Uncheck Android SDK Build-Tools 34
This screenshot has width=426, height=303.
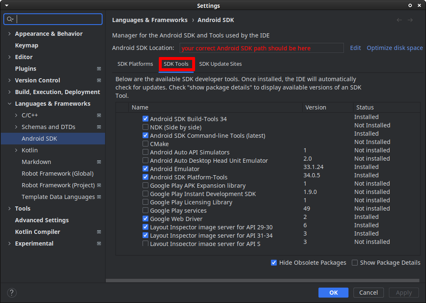pos(145,119)
